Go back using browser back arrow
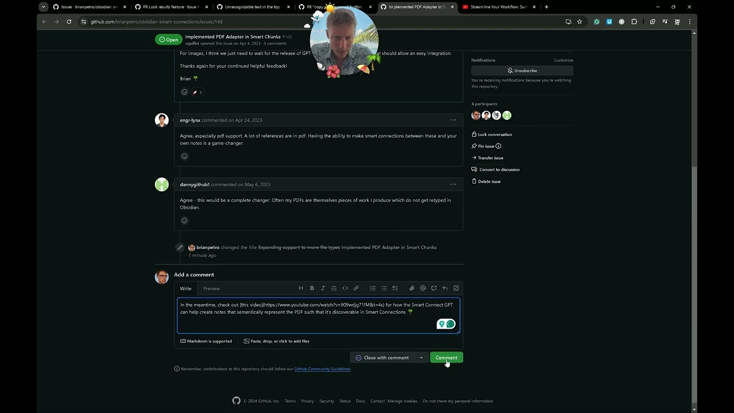The width and height of the screenshot is (734, 413). point(44,22)
